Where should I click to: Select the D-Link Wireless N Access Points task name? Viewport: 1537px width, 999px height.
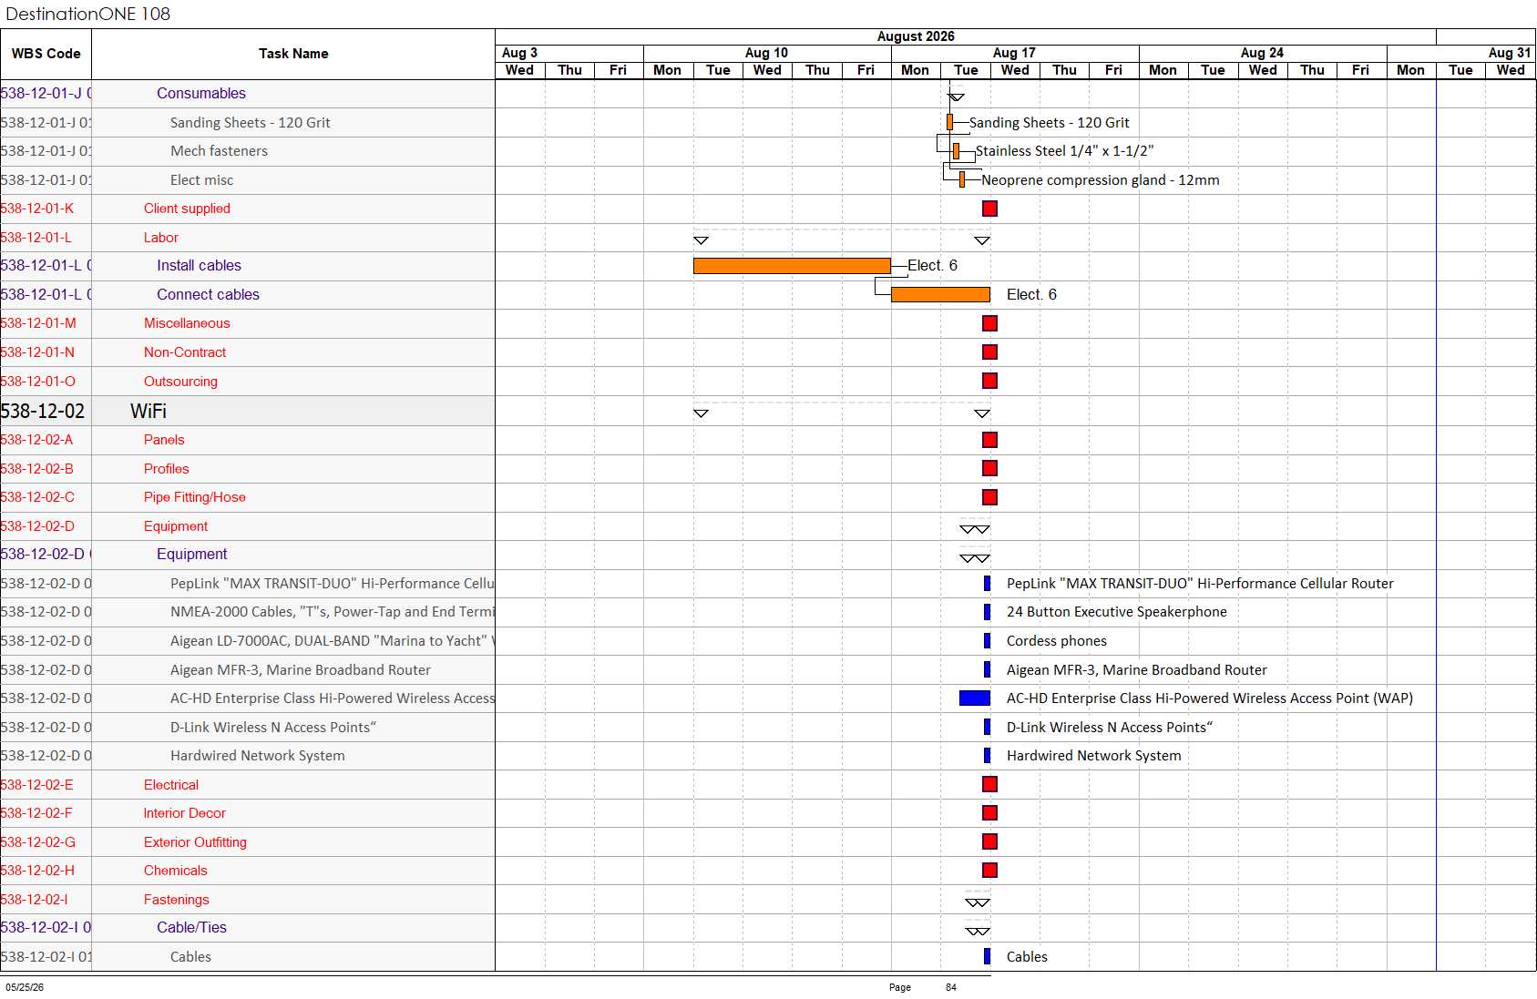(273, 728)
